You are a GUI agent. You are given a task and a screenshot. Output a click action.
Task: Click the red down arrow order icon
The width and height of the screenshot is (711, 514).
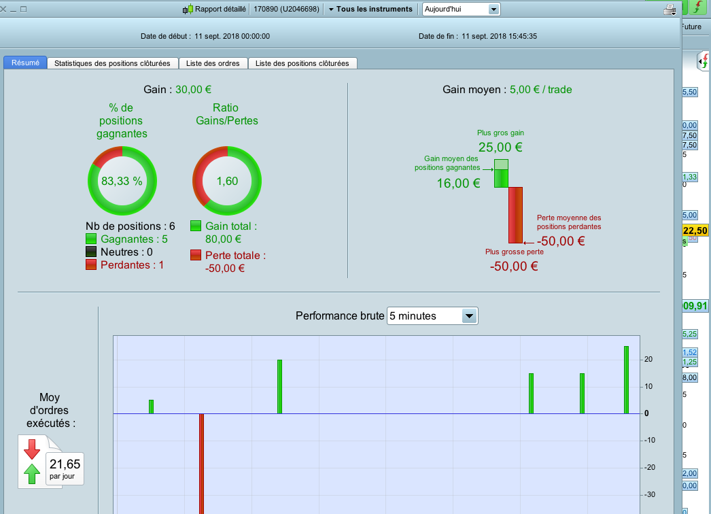tap(32, 449)
